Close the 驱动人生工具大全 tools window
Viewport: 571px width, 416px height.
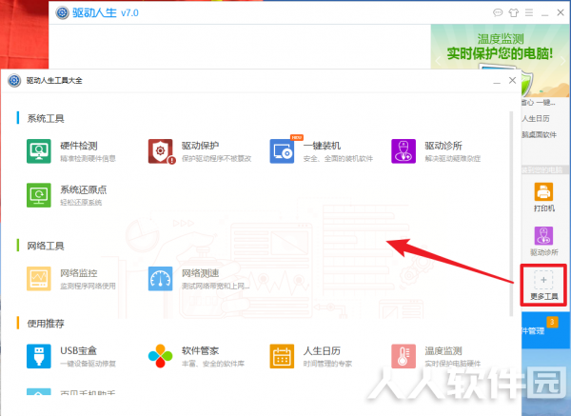click(x=512, y=80)
